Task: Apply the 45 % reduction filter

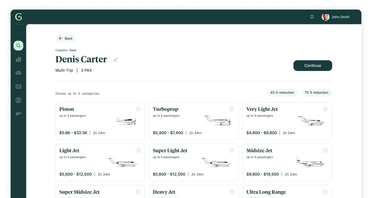Action: coord(282,92)
